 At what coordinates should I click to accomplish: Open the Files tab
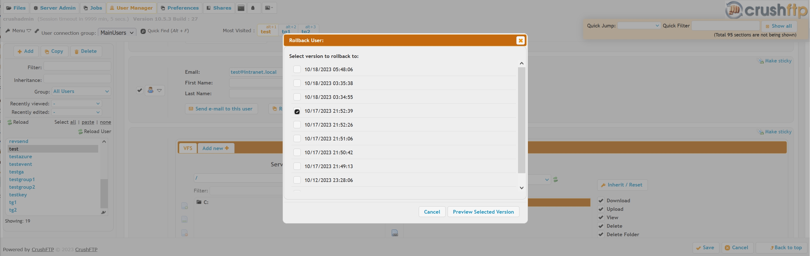click(x=16, y=8)
